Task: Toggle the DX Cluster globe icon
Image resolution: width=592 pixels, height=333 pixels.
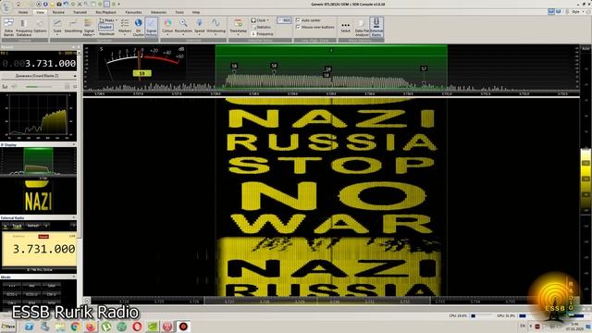Action: coord(138,27)
